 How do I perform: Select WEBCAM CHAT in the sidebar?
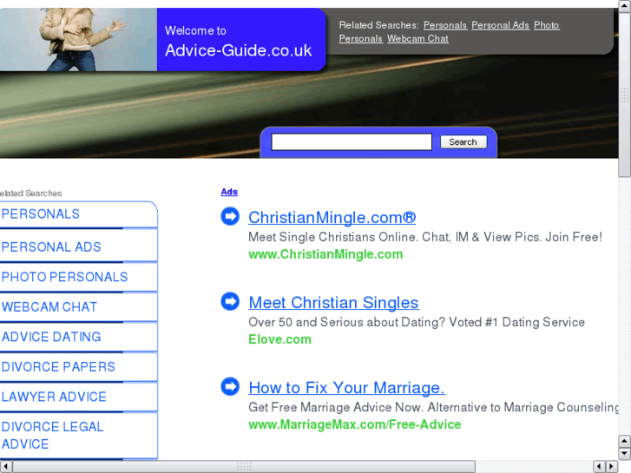tap(78, 307)
